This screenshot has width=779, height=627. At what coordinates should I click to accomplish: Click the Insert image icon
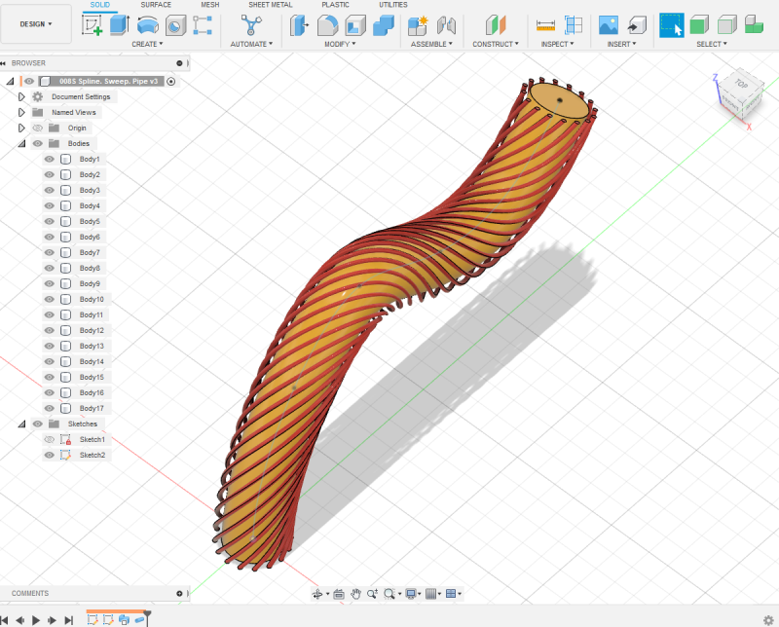(x=609, y=25)
